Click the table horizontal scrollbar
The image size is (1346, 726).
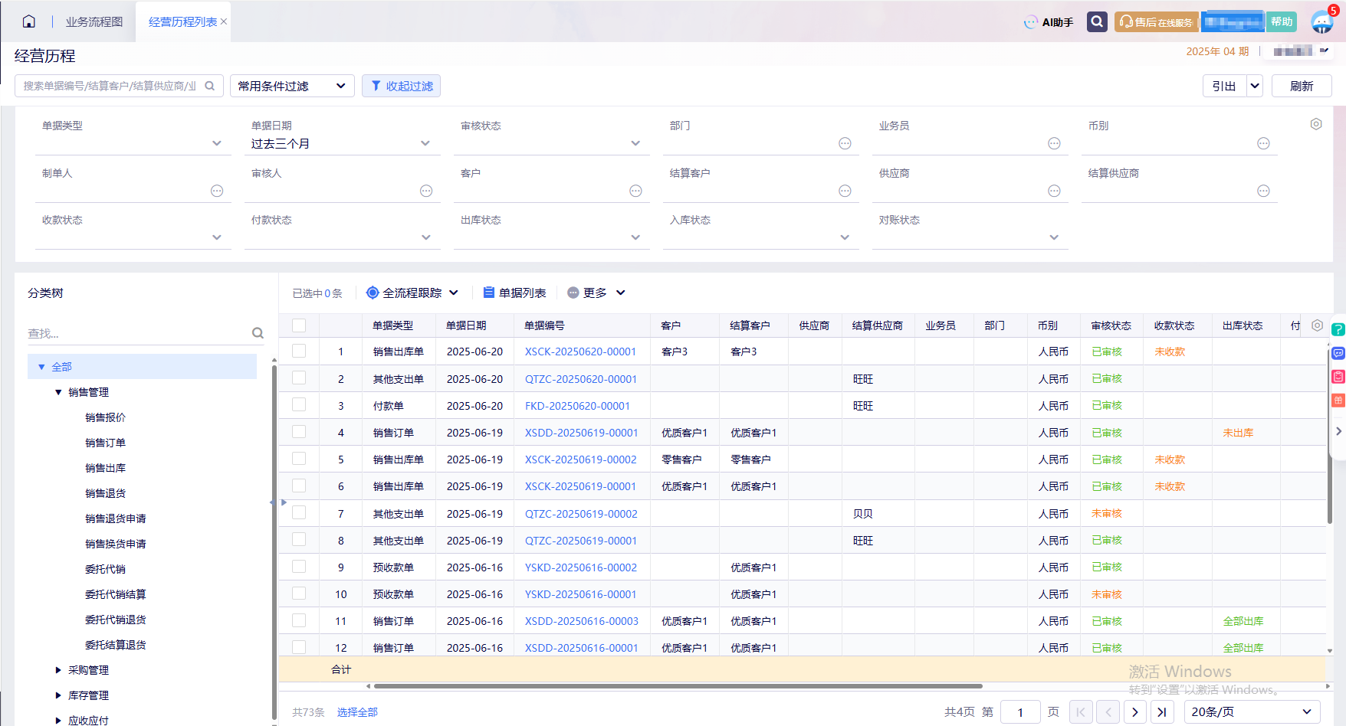(x=677, y=686)
